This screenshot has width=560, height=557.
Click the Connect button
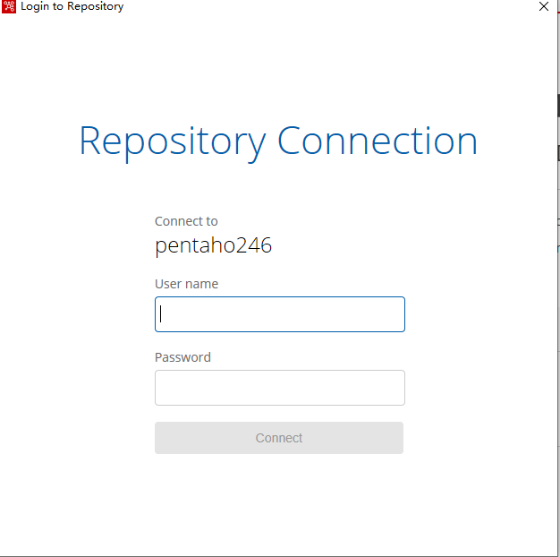(x=279, y=438)
